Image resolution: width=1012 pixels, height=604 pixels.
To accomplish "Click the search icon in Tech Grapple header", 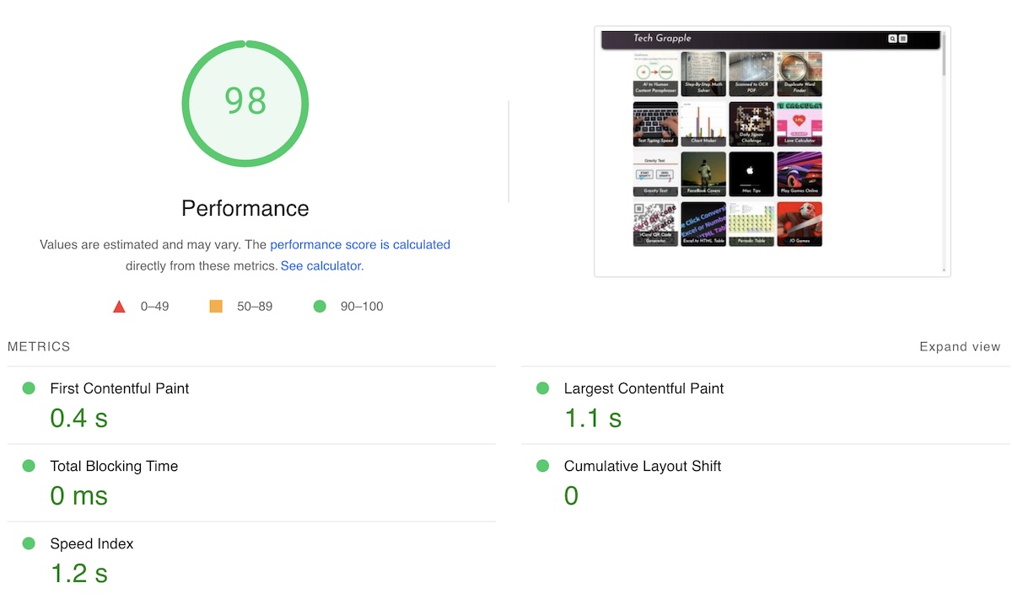I will point(892,39).
